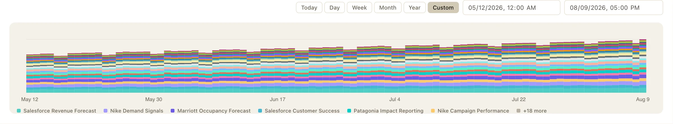Choose the Week time range
The width and height of the screenshot is (673, 124).
click(359, 8)
